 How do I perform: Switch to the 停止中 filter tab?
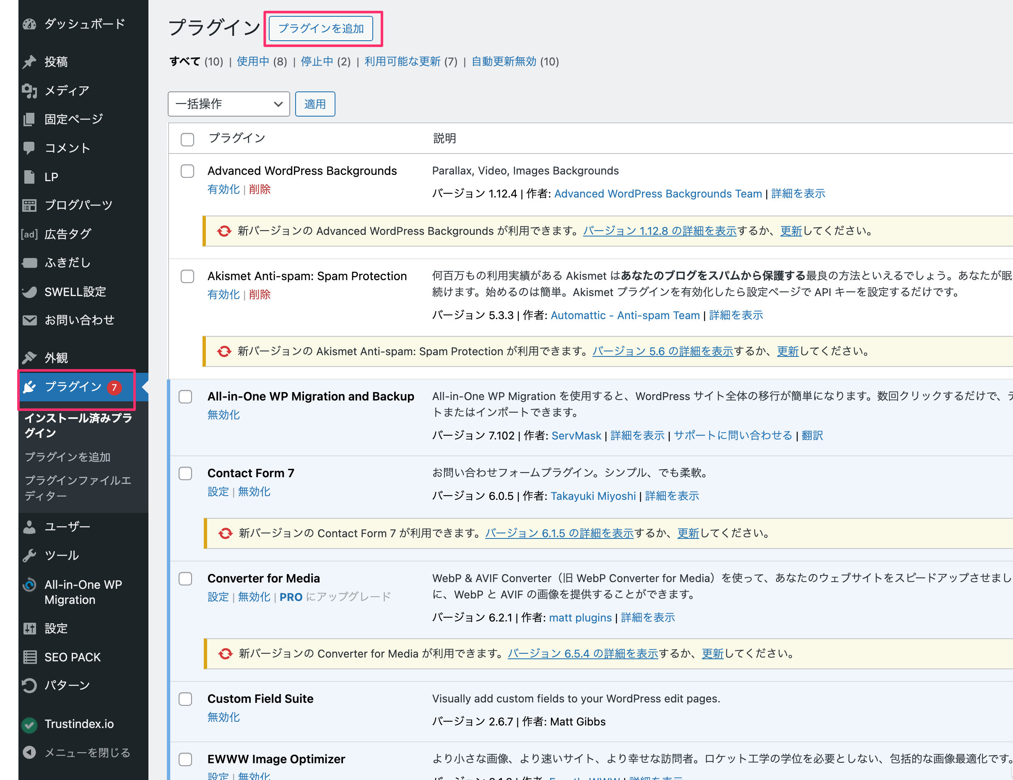pos(317,61)
